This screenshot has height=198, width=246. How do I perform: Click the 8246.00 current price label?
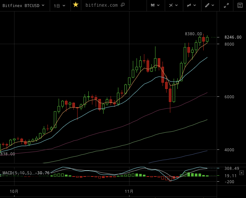click(x=233, y=37)
